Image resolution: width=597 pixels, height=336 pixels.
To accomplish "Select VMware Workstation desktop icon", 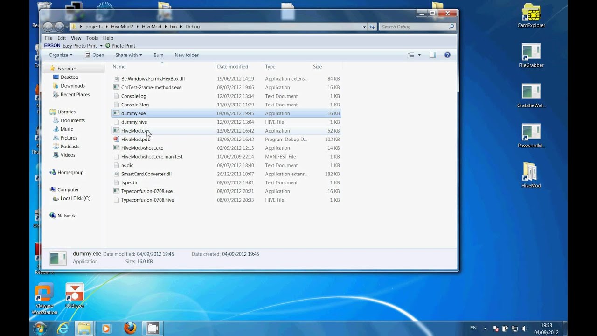I will (x=44, y=299).
